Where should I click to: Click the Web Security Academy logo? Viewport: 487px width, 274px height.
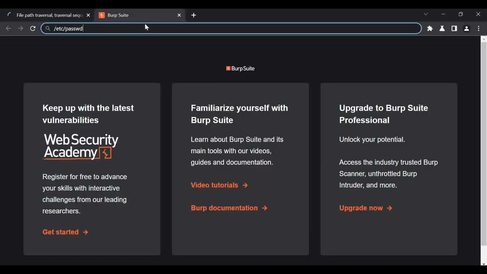pos(81,147)
